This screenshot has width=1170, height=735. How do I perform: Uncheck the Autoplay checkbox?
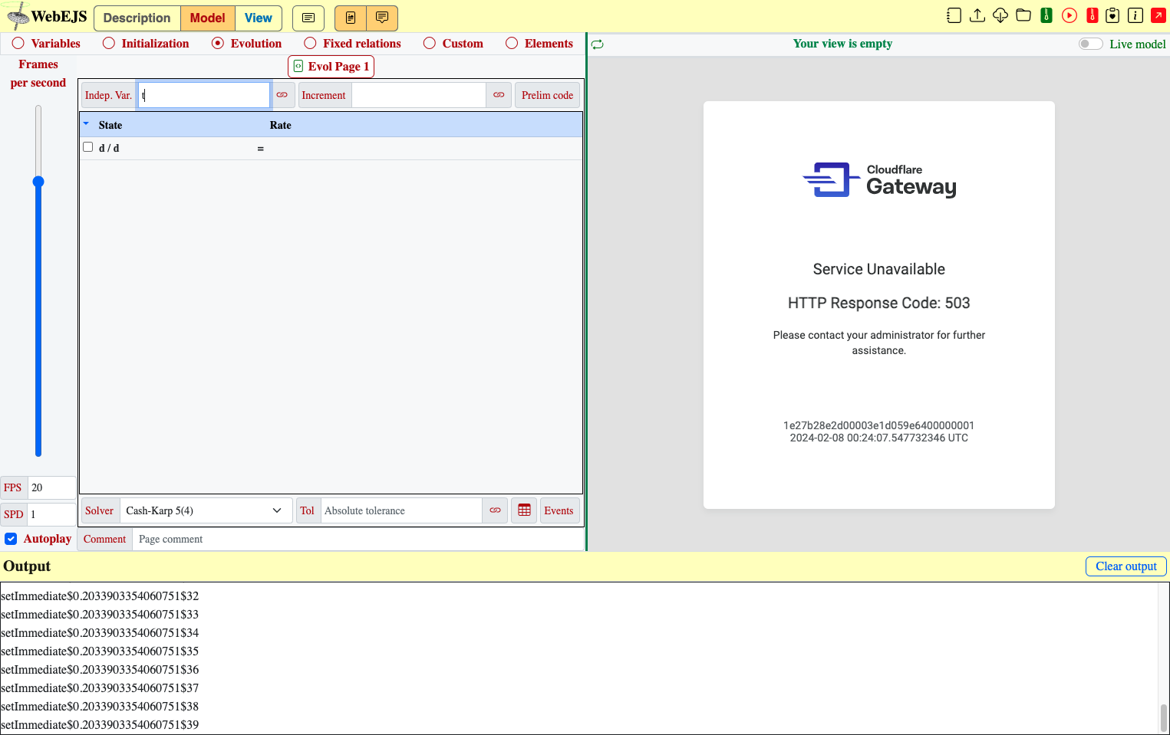[x=12, y=539]
